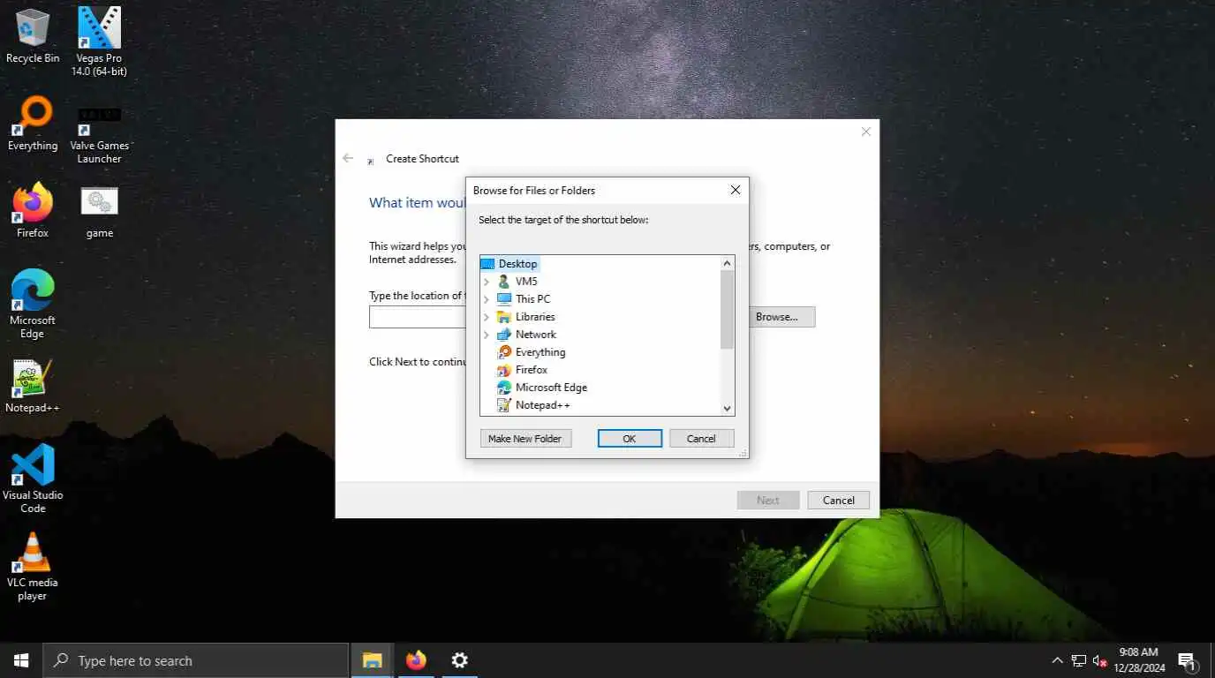Expand the VM5 tree node
1215x678 pixels.
(486, 282)
